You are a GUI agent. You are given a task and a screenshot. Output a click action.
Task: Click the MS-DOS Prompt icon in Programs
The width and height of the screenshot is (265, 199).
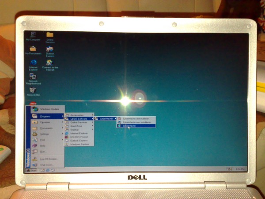67,137
